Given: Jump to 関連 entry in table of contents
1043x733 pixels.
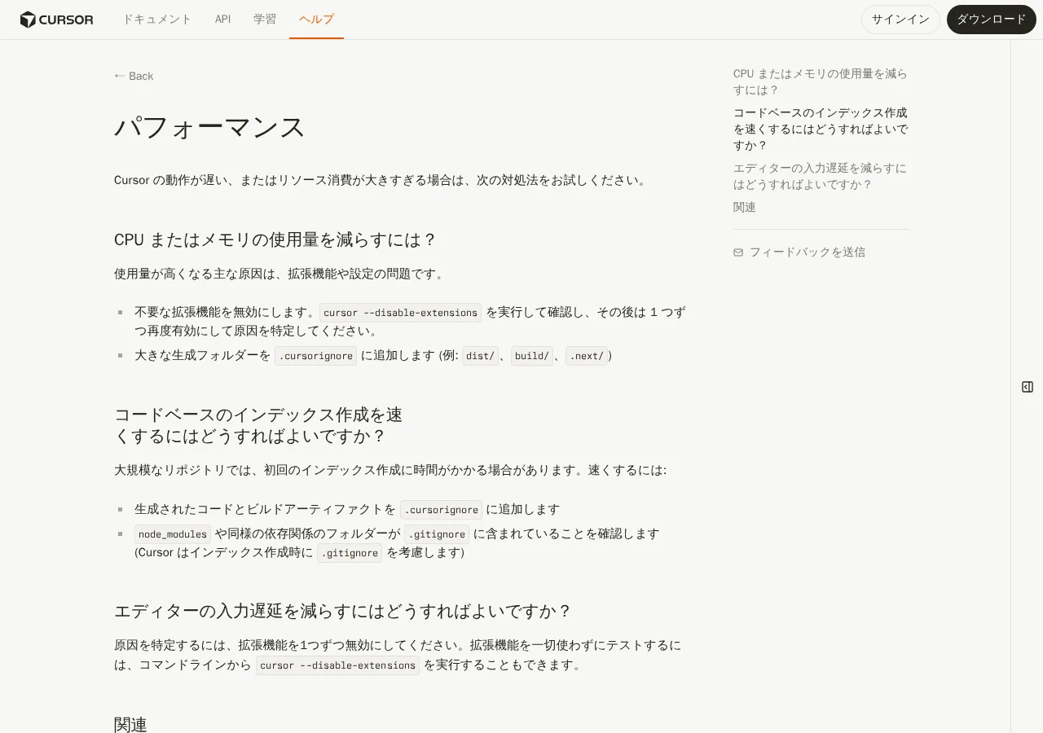Looking at the screenshot, I should point(745,207).
